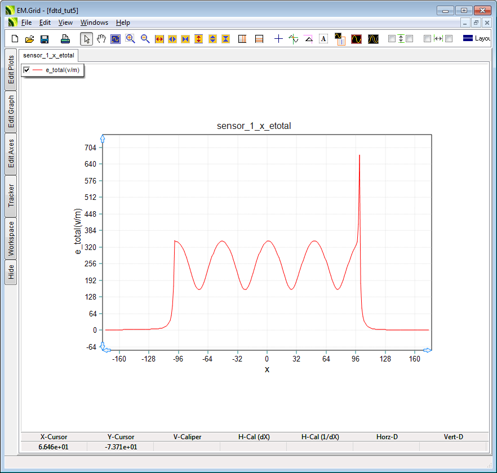Open the Edit Plots side panel

tap(11, 69)
